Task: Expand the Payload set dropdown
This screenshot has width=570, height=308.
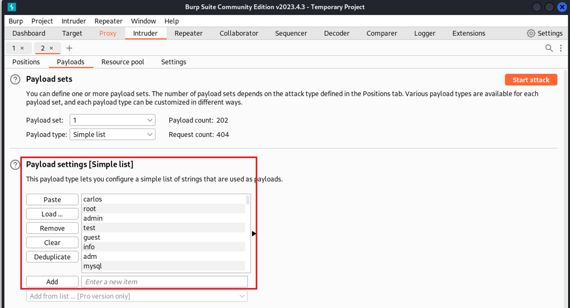Action: (x=112, y=120)
